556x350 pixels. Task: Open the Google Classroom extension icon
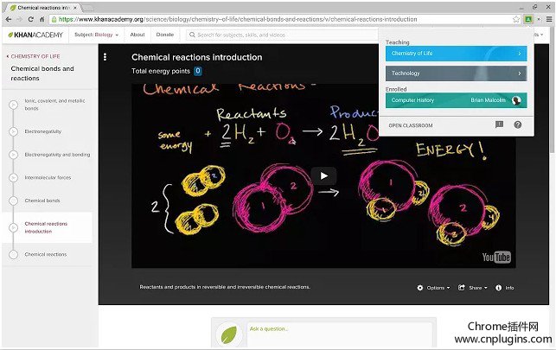528,20
